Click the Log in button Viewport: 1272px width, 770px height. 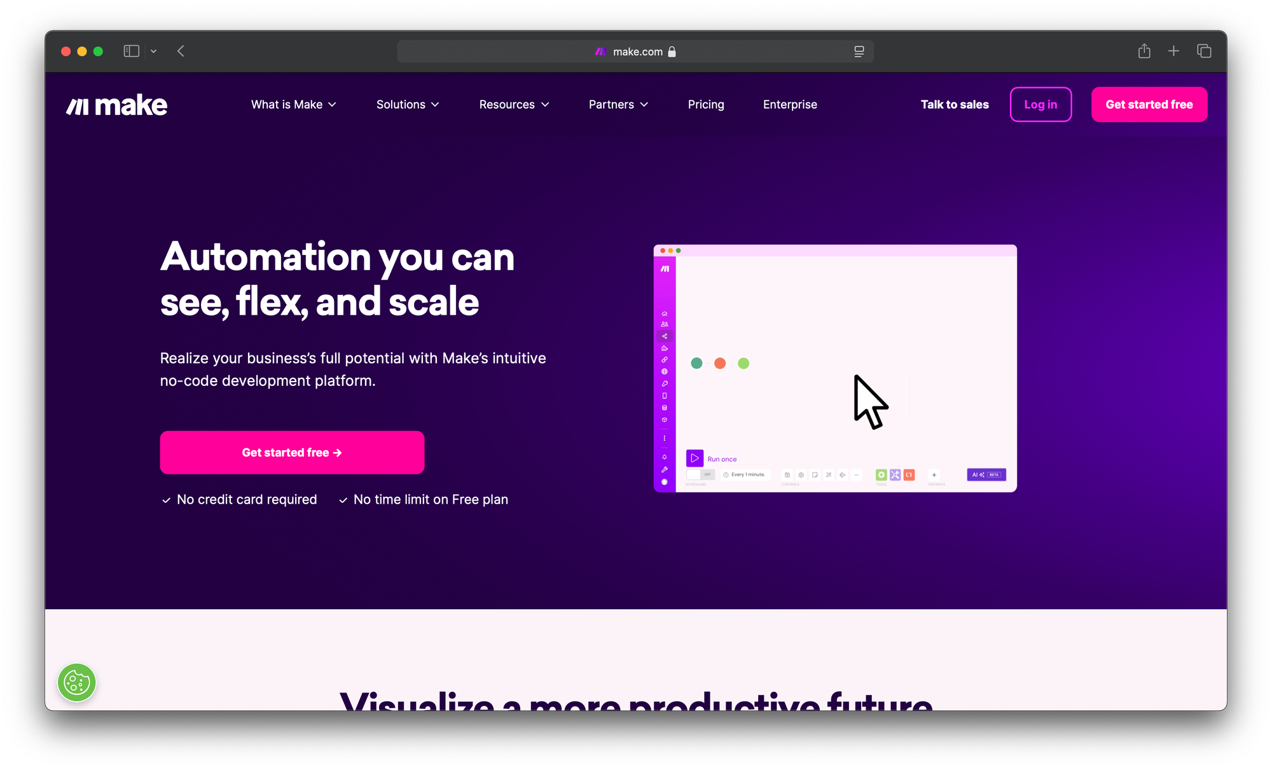(x=1040, y=104)
